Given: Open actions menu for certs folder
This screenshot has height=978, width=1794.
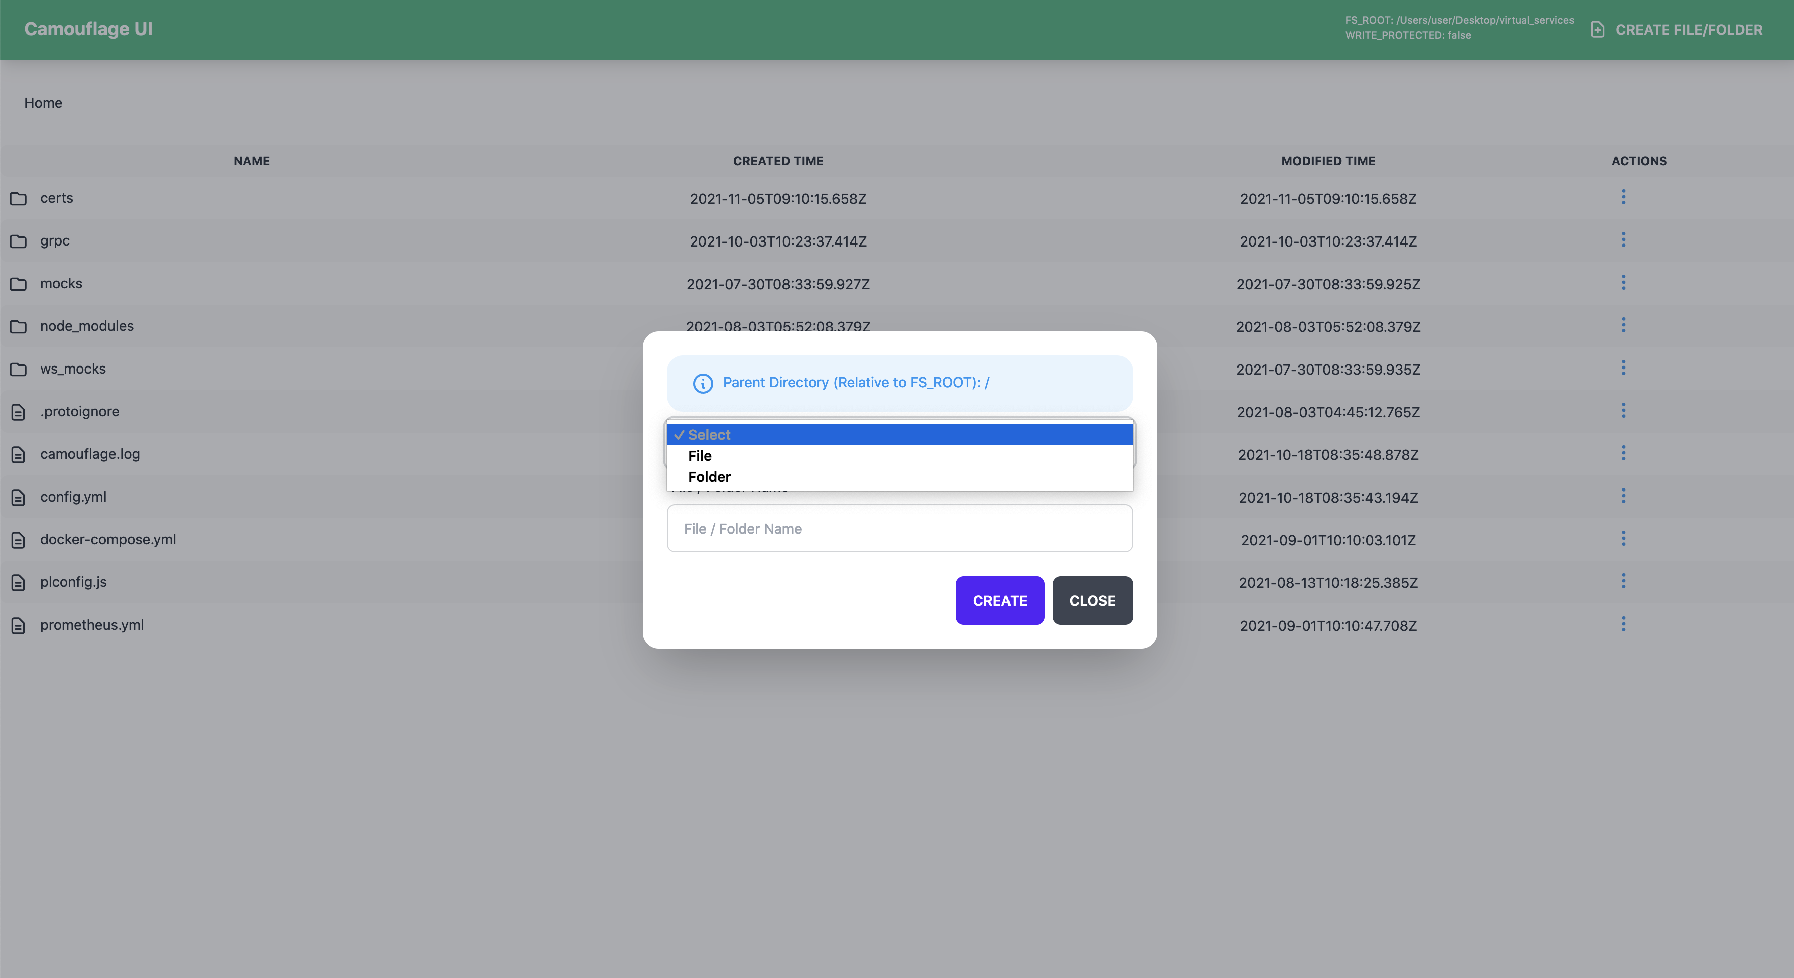Looking at the screenshot, I should point(1623,198).
